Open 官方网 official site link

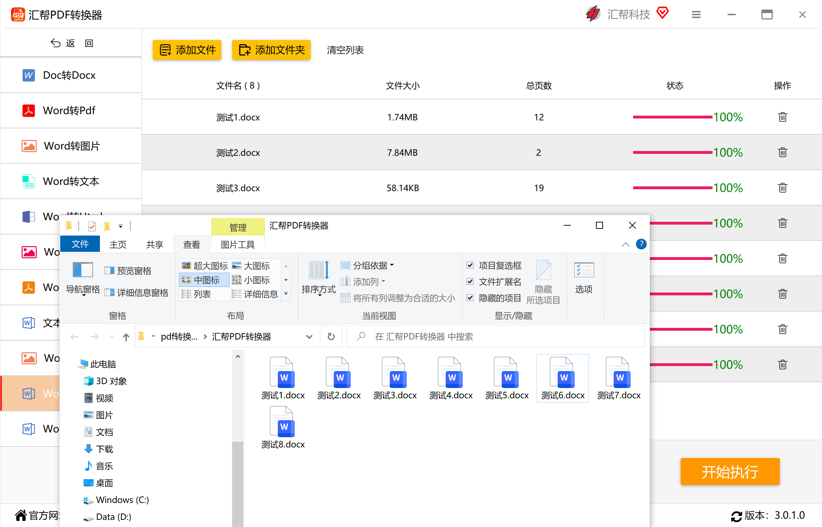click(37, 515)
